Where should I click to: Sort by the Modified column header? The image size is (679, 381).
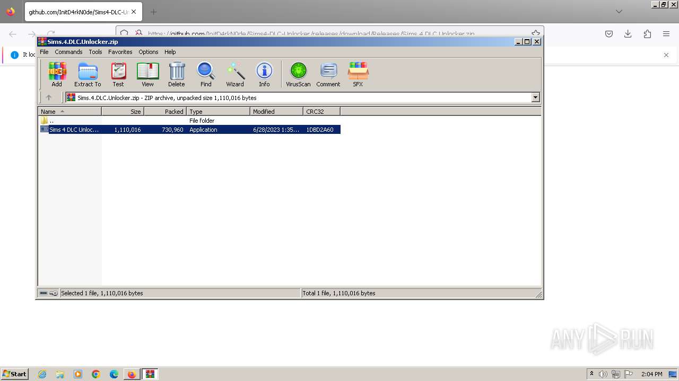(276, 111)
